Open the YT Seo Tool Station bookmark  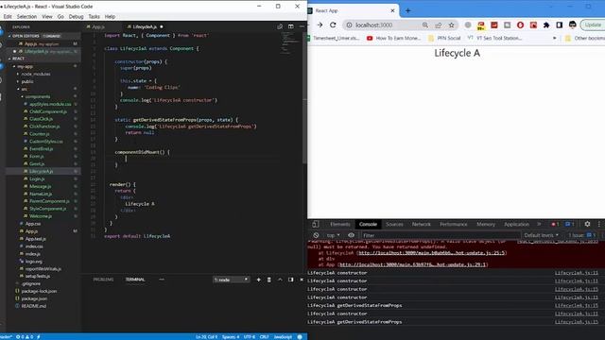pyautogui.click(x=494, y=38)
